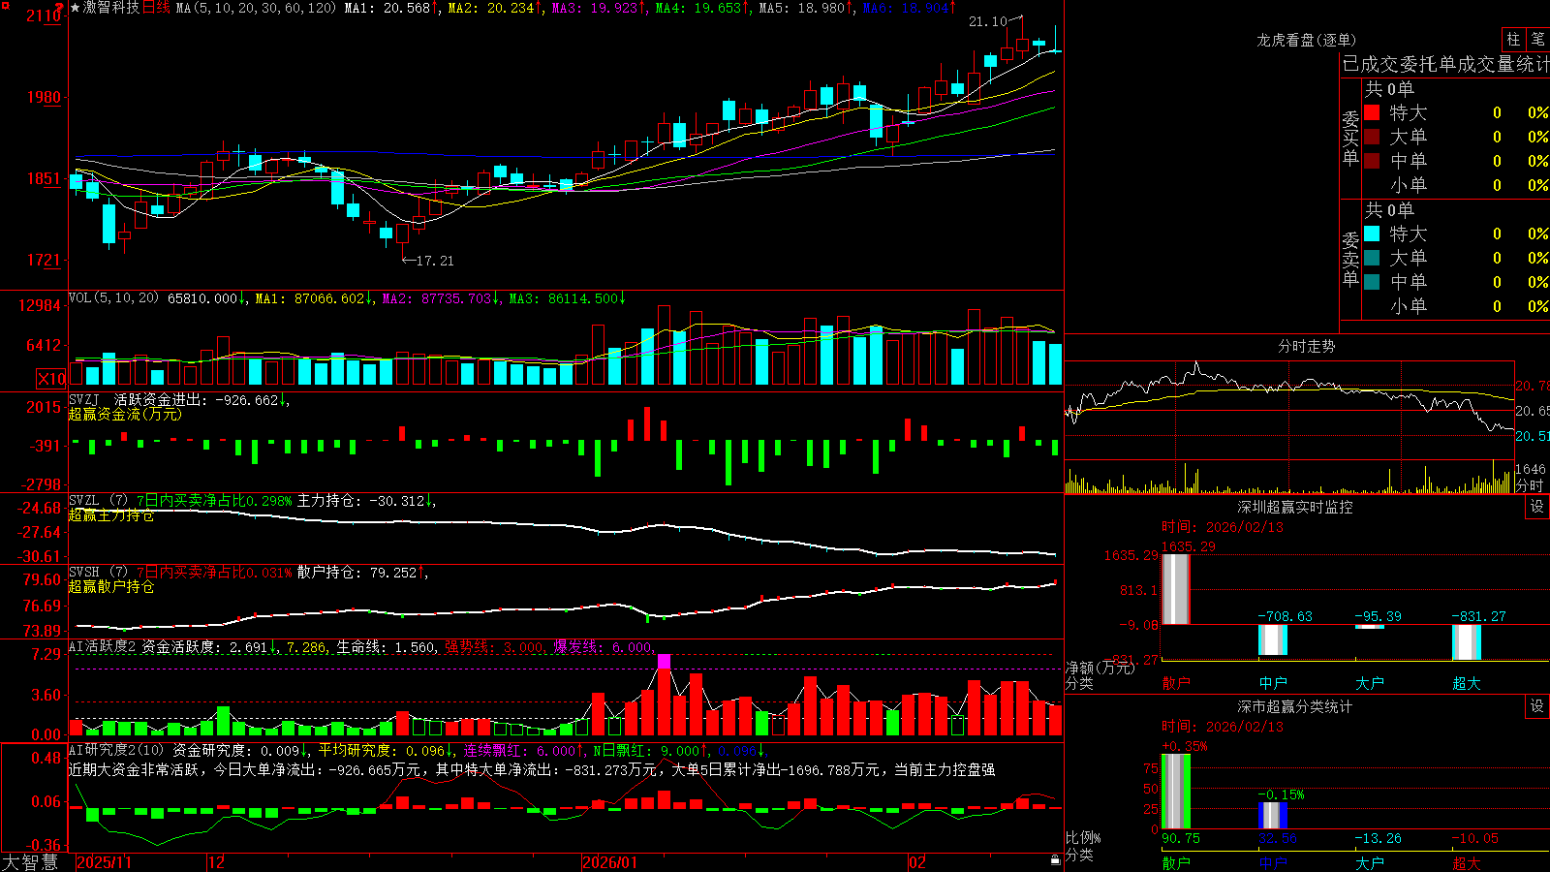Click the MA5: 18.980 value
Image resolution: width=1550 pixels, height=872 pixels.
click(801, 8)
